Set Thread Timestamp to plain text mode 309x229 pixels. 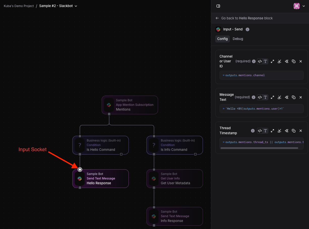click(265, 131)
